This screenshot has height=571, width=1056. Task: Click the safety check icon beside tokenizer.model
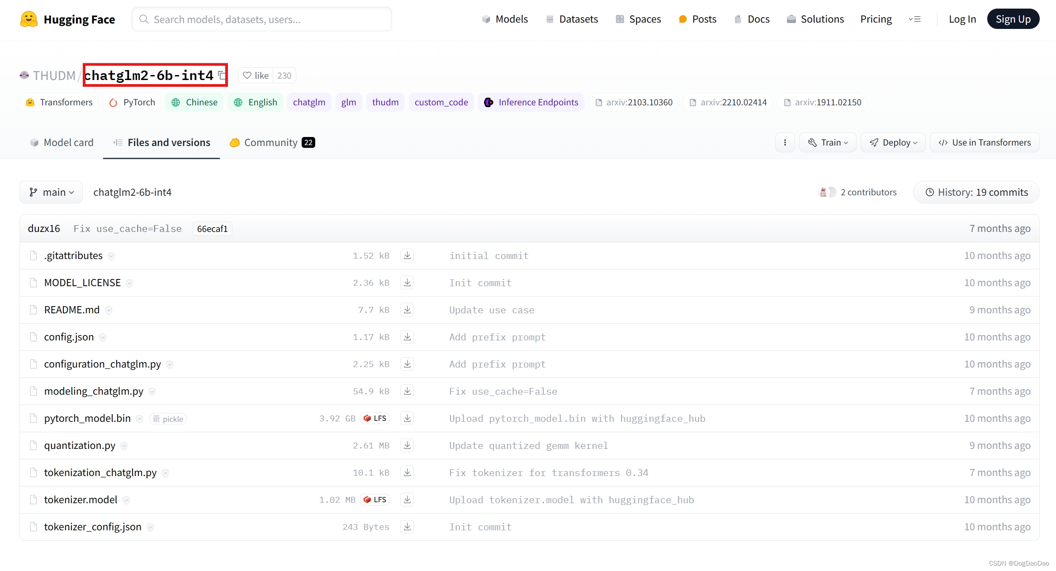(x=126, y=500)
